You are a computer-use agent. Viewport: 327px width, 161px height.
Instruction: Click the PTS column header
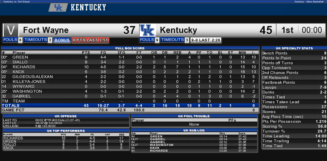pyautogui.click(x=86, y=53)
